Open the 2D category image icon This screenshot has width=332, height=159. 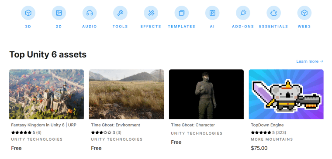59,13
